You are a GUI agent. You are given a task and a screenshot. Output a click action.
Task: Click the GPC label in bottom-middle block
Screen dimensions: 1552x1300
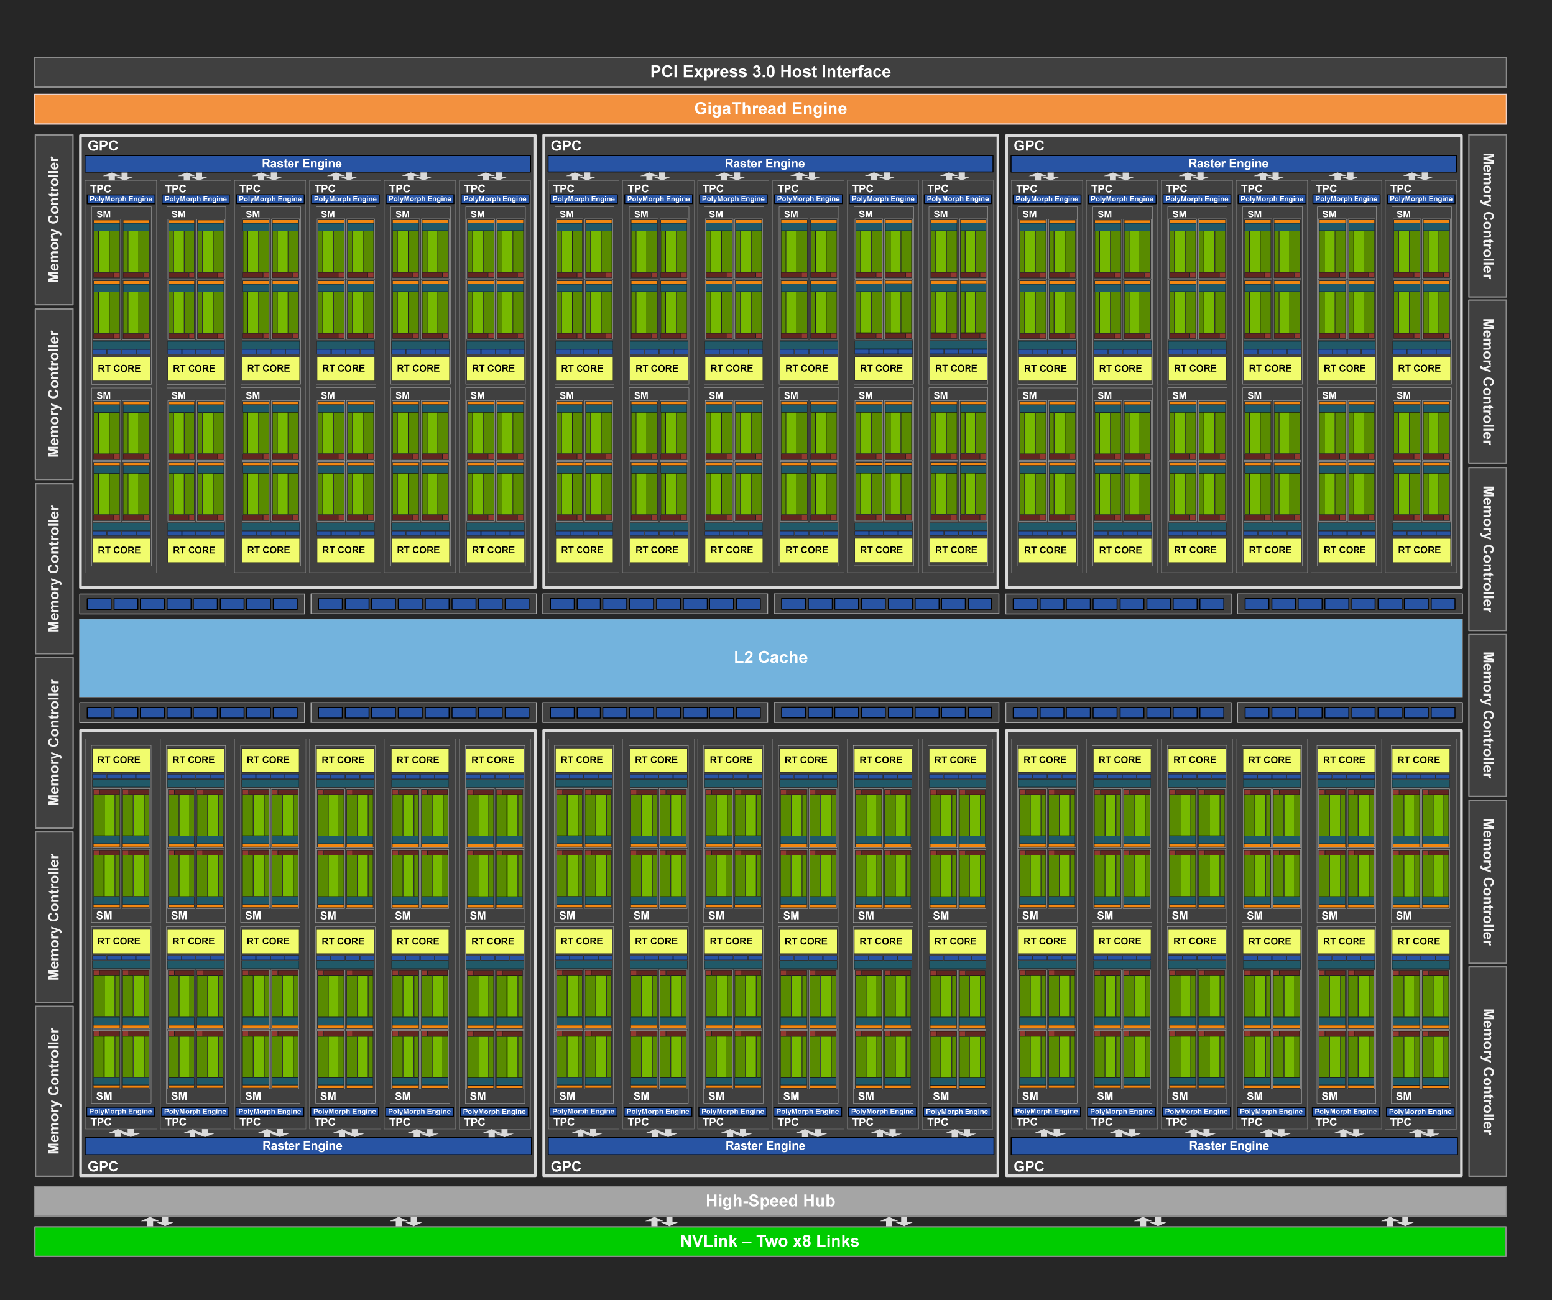coord(565,1166)
